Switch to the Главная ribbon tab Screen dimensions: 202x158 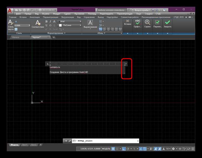tap(13, 17)
